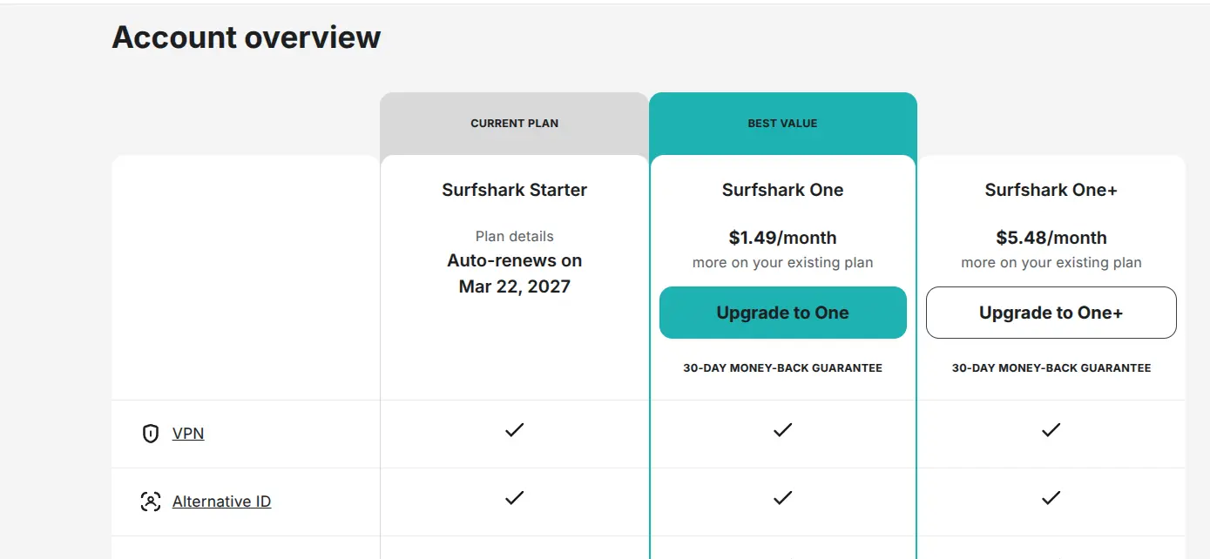The height and width of the screenshot is (559, 1210).
Task: Click the Surfshark One plan title
Action: pos(783,190)
